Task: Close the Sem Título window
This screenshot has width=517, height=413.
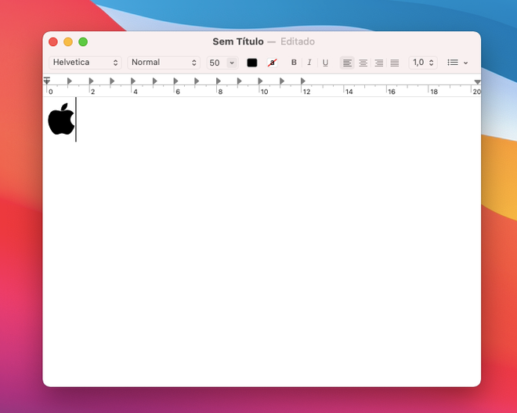Action: tap(53, 41)
